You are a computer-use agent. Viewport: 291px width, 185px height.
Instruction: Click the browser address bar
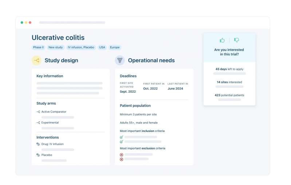click(72, 23)
